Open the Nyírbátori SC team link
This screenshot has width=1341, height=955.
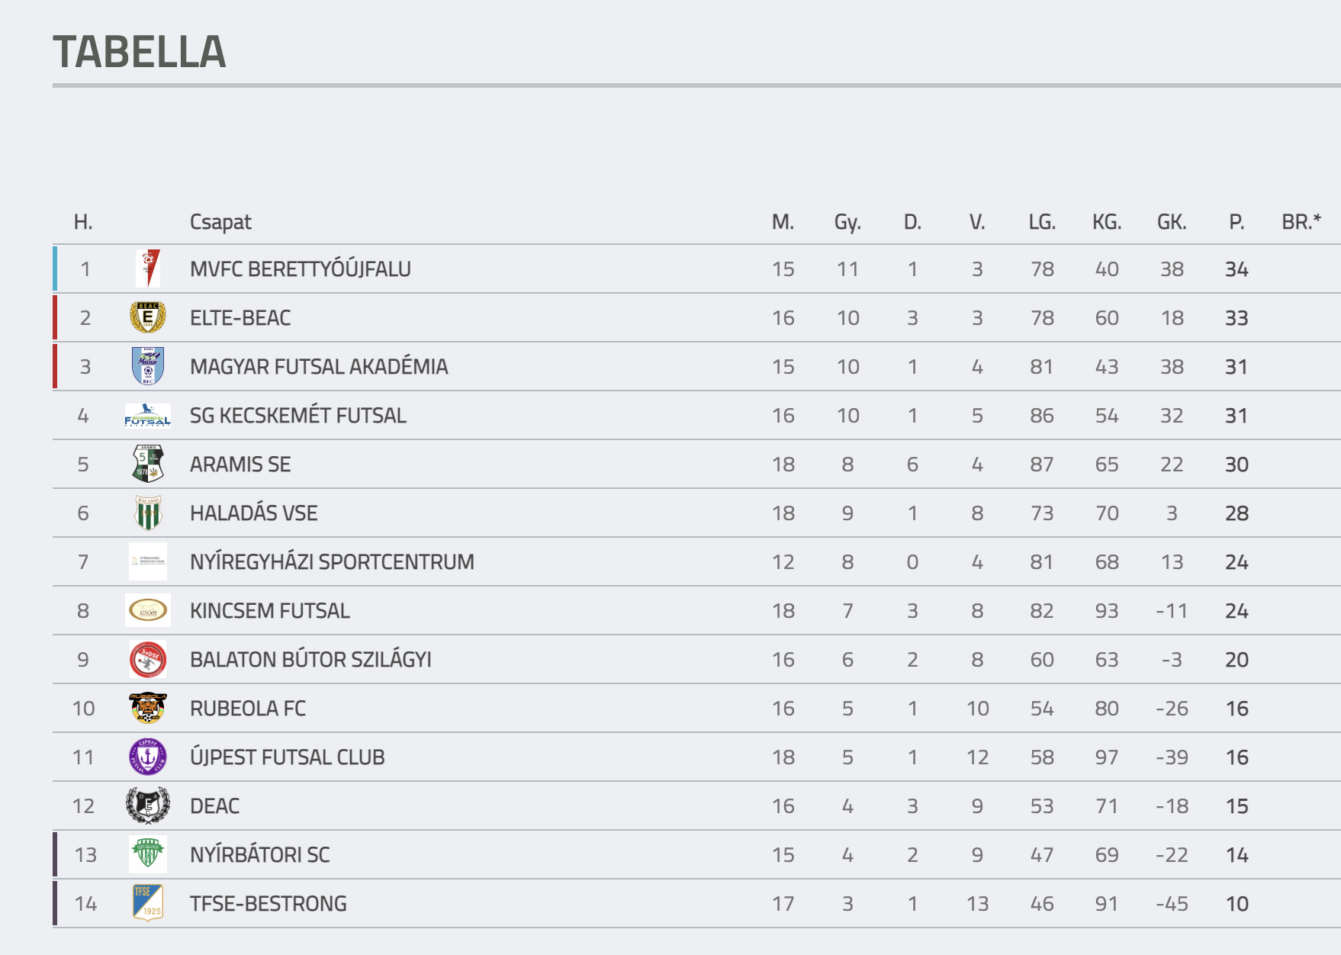click(x=260, y=855)
